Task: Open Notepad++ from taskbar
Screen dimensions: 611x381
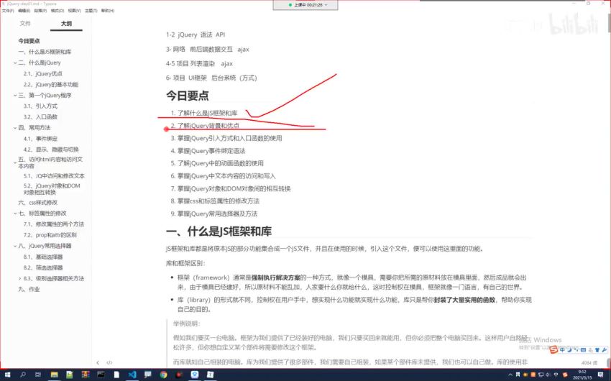Action: tap(69, 375)
